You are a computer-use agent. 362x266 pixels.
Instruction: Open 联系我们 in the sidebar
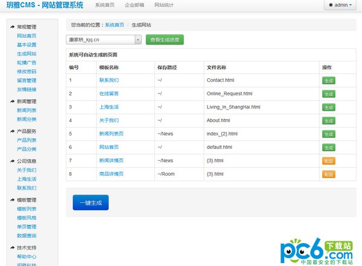(x=27, y=188)
